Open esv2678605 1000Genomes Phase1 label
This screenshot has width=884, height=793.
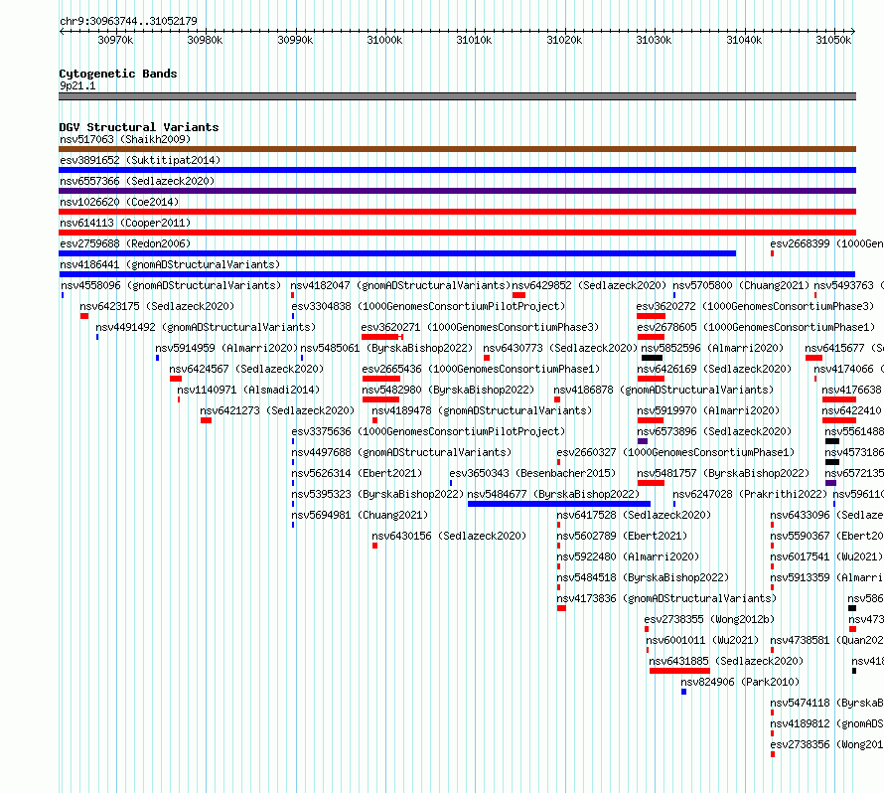tap(756, 327)
